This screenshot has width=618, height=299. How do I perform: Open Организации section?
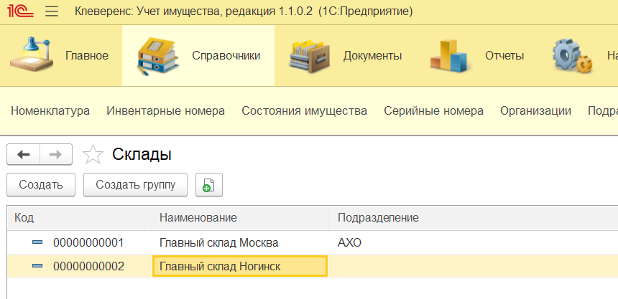point(535,111)
